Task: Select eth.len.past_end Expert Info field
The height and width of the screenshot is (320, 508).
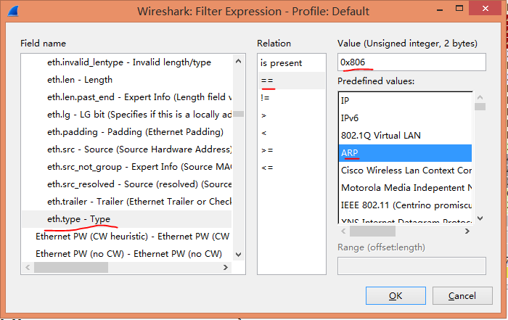Action: pos(127,97)
